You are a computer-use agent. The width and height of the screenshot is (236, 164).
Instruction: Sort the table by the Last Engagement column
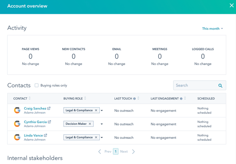(x=185, y=98)
